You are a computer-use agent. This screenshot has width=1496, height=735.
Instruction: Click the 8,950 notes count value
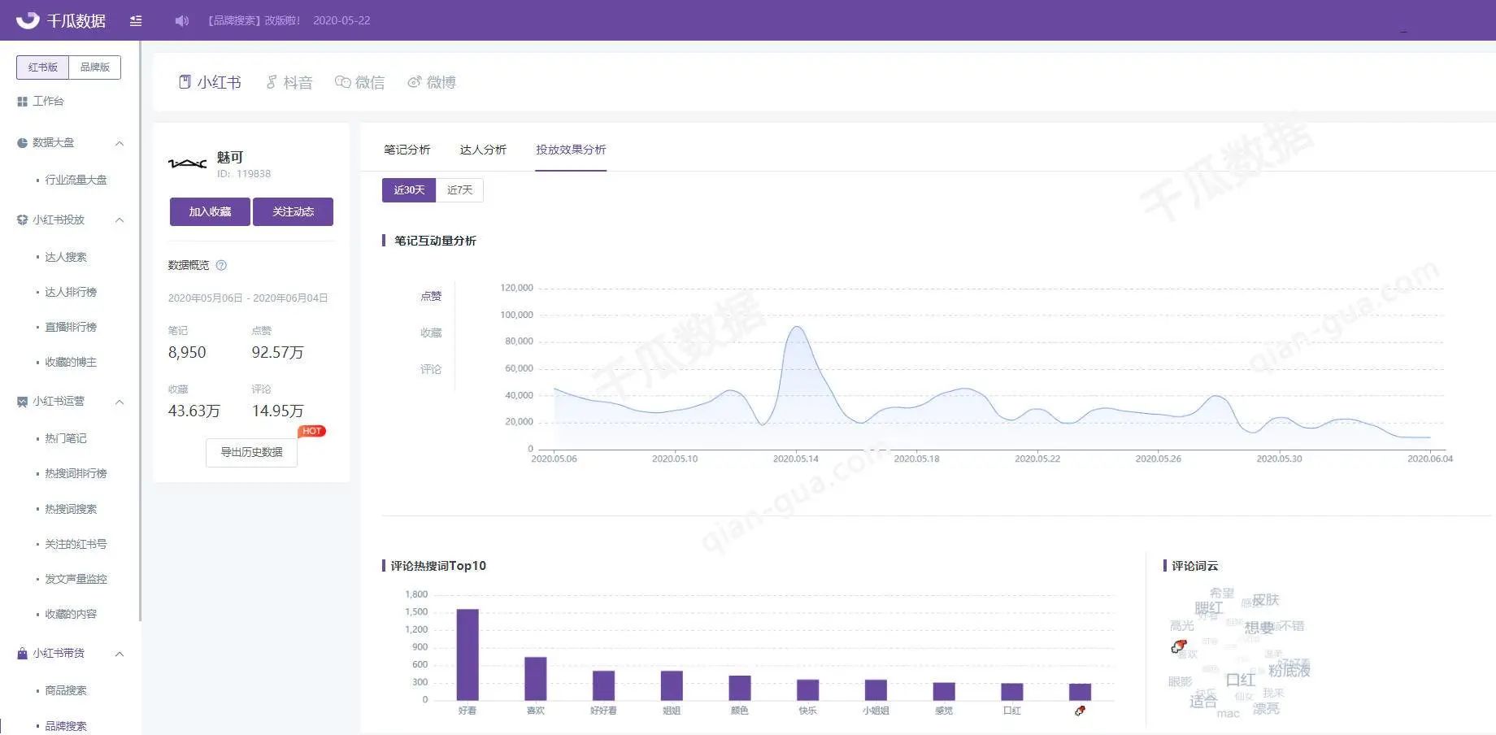187,353
